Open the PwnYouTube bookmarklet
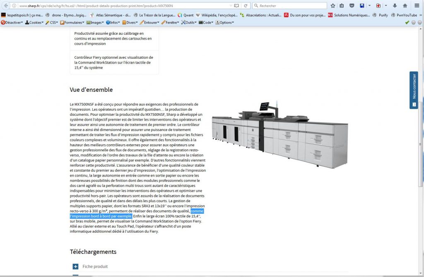424x277 pixels. click(x=404, y=15)
